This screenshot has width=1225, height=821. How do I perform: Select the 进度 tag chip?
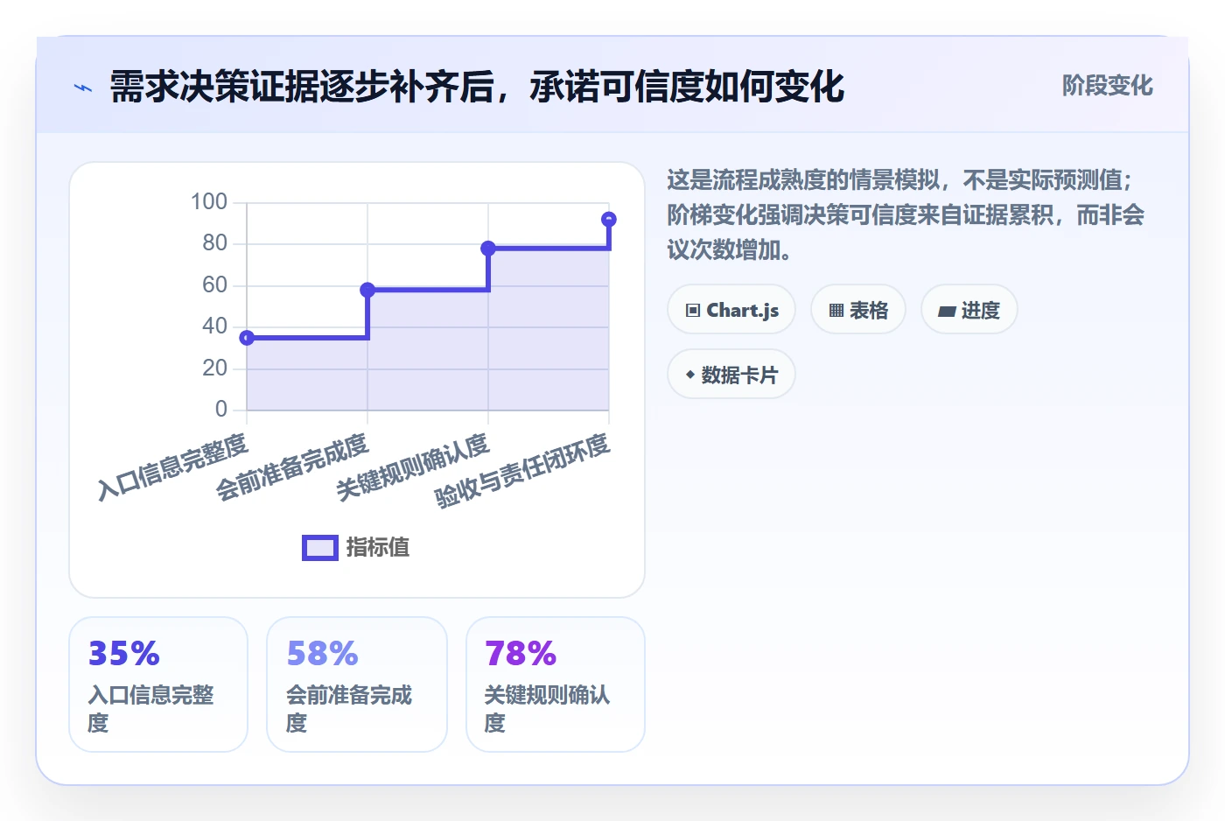point(969,310)
